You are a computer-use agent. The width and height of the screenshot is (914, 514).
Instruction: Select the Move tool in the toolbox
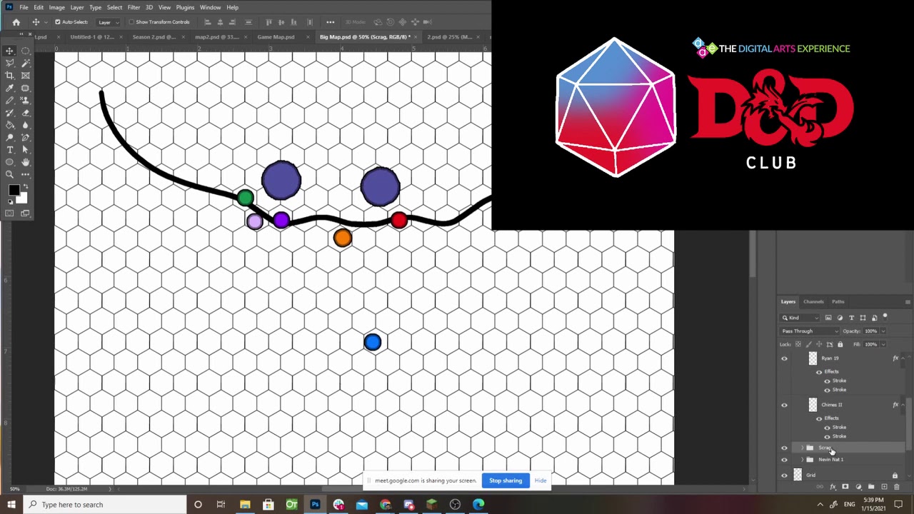pyautogui.click(x=10, y=51)
